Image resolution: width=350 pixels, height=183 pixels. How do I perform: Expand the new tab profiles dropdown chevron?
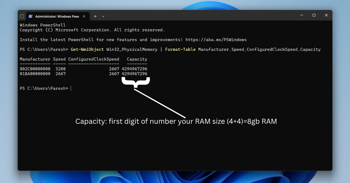pyautogui.click(x=103, y=16)
